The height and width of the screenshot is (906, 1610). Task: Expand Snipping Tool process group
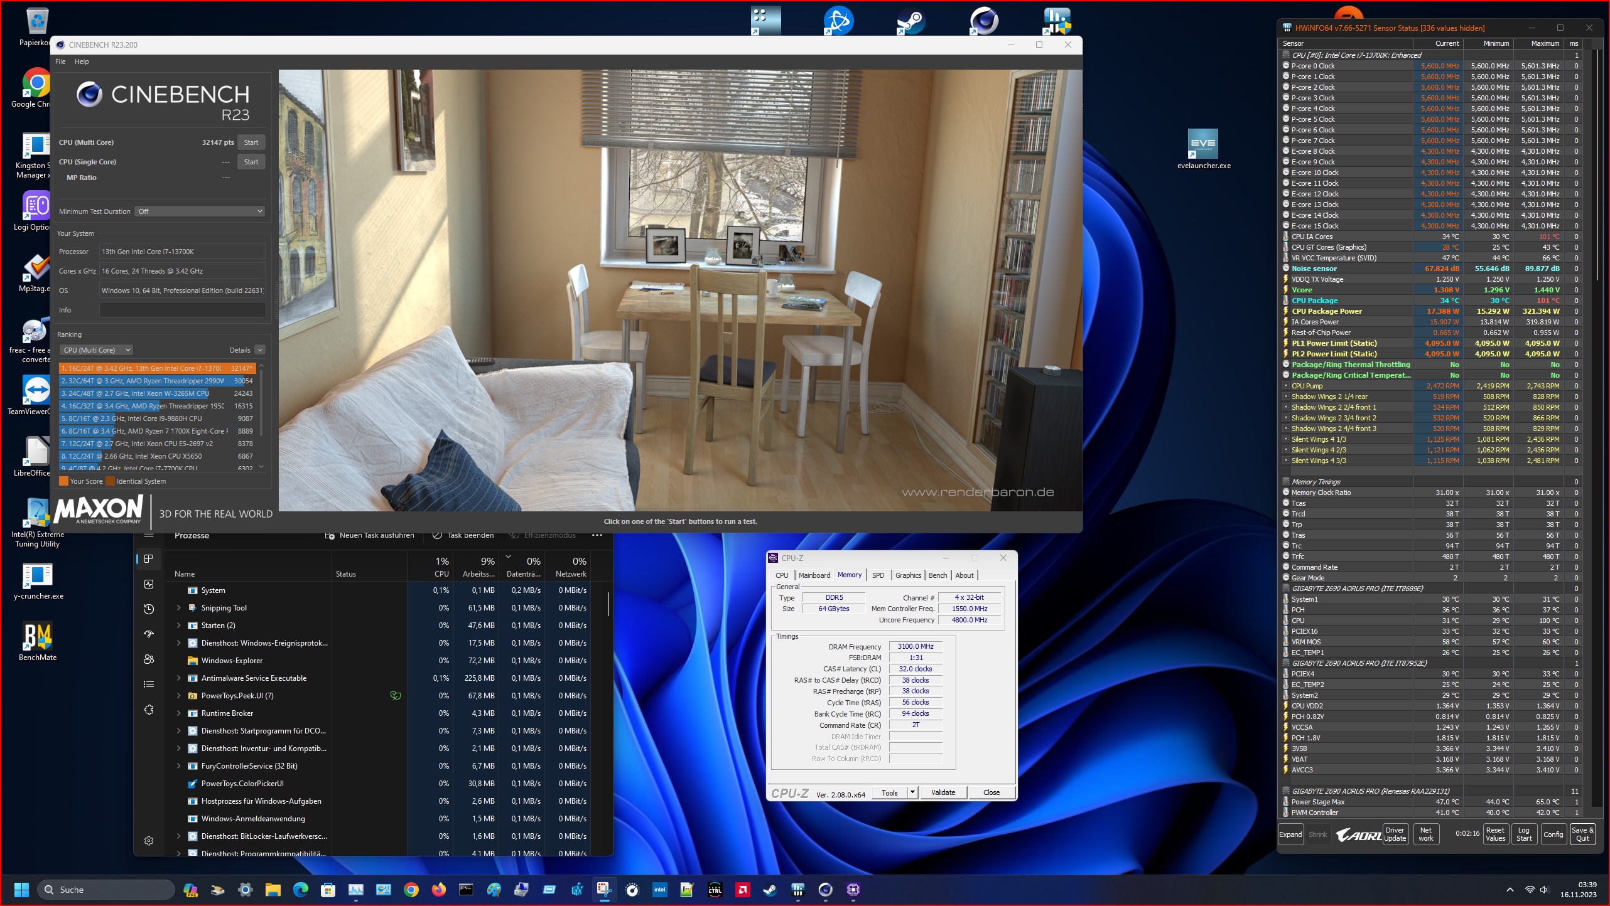tap(179, 608)
